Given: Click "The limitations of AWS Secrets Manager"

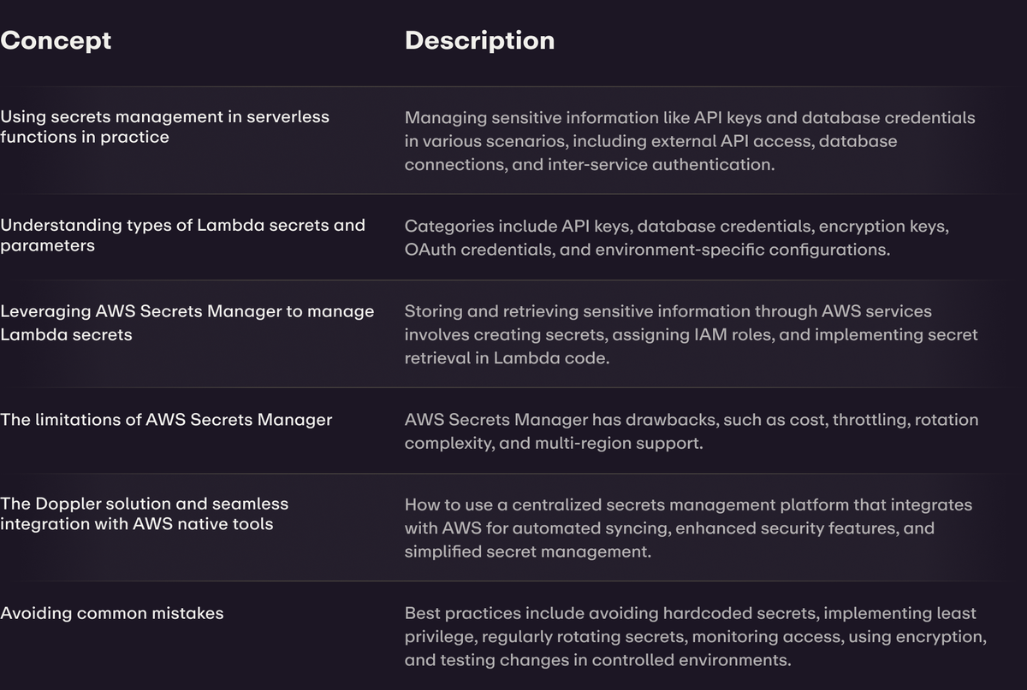Looking at the screenshot, I should coord(166,420).
